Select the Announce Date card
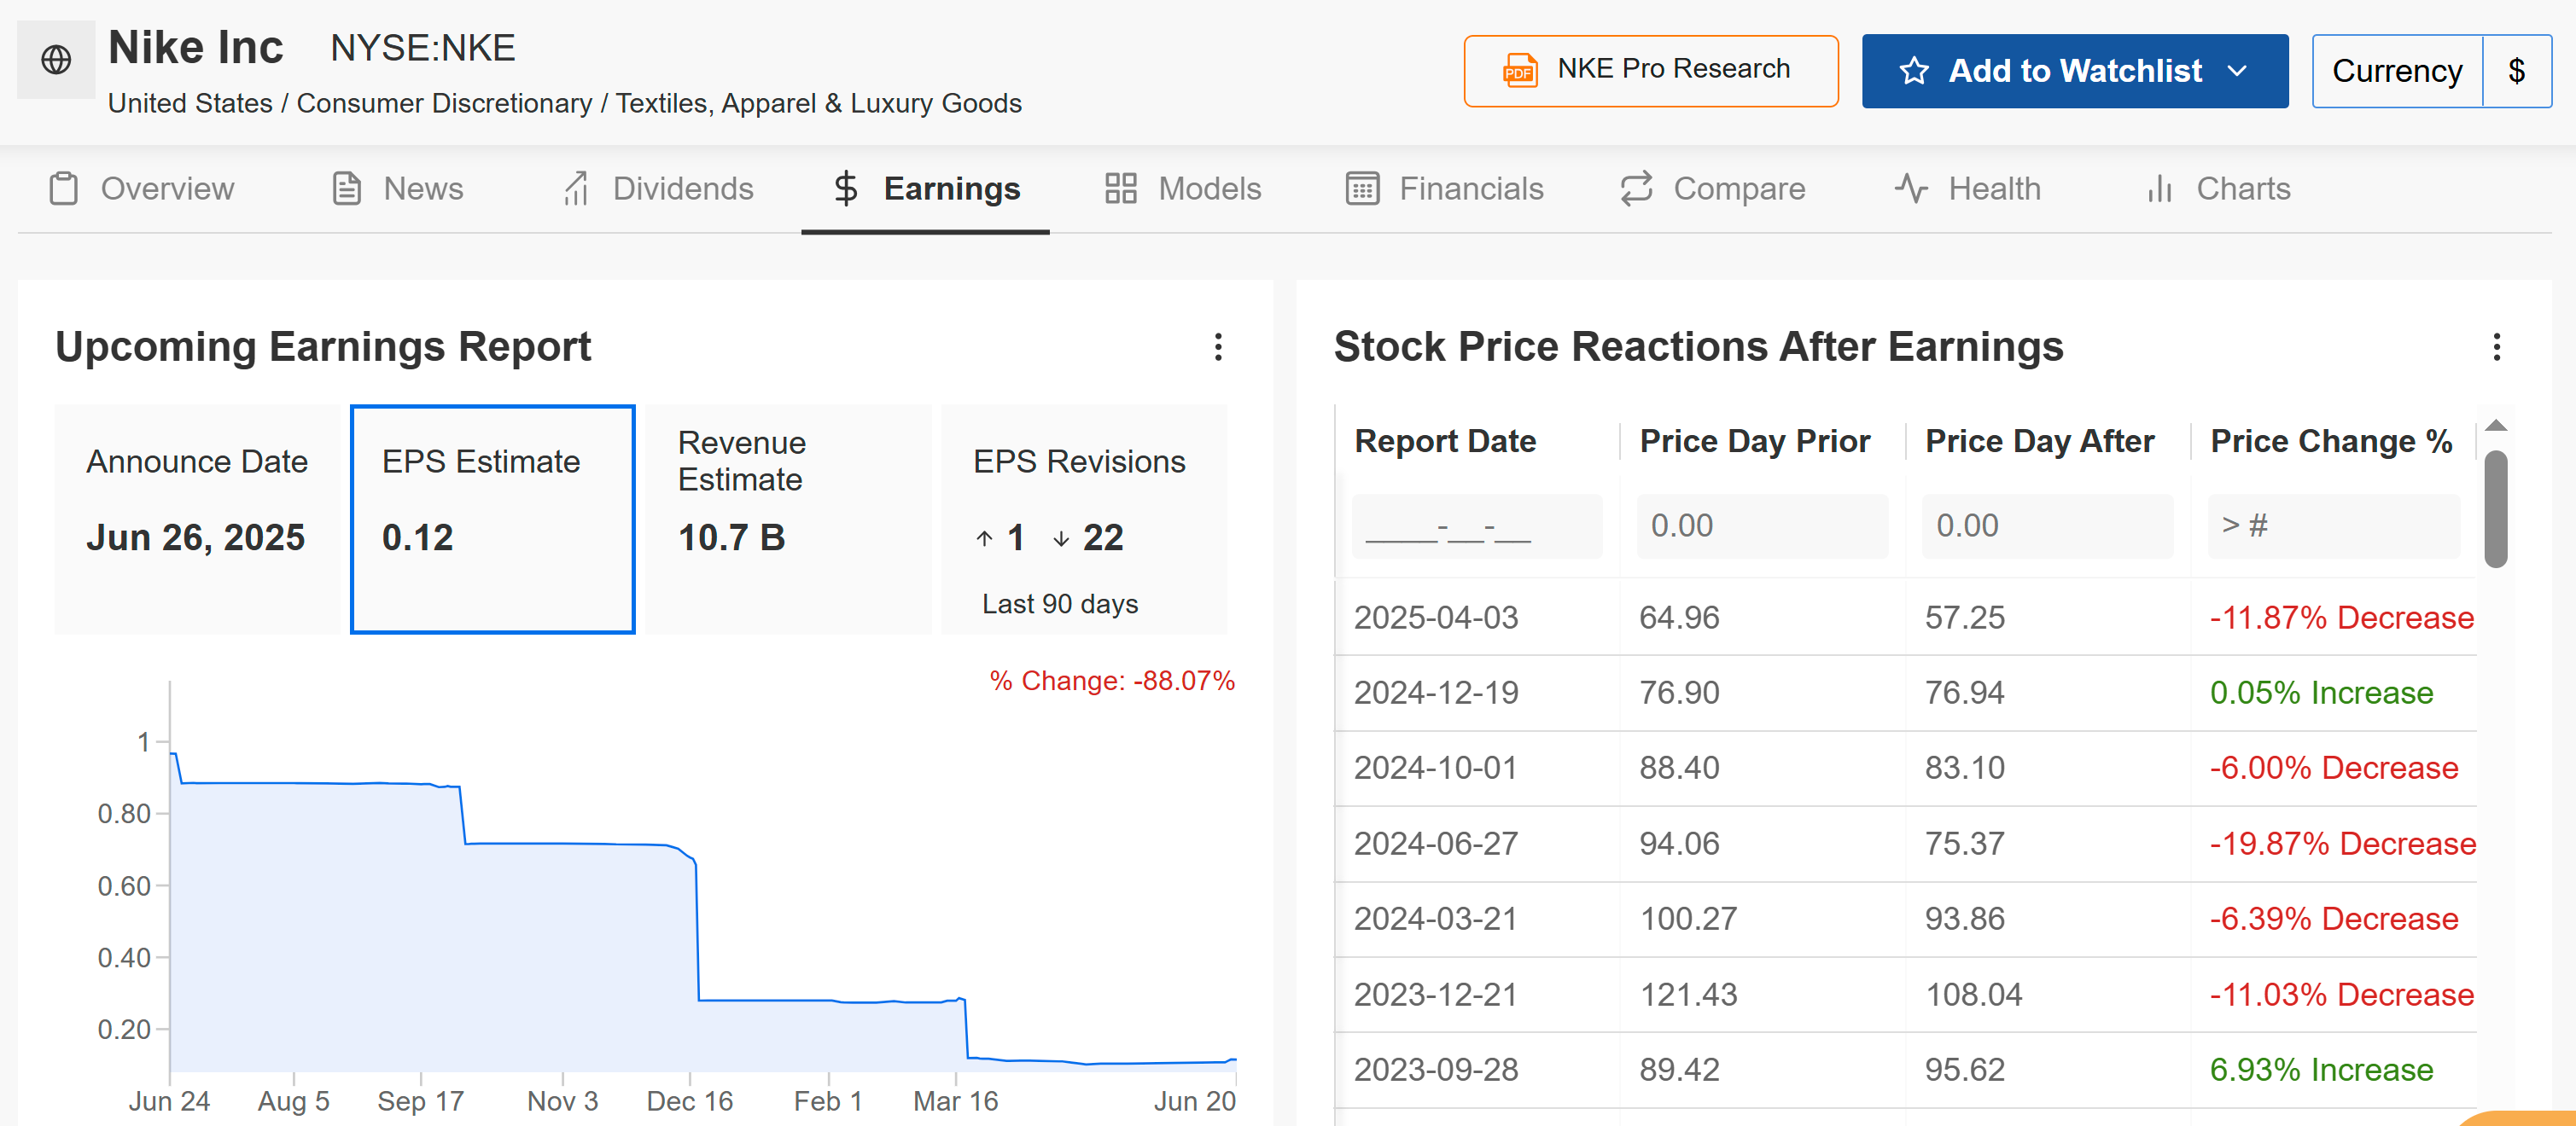The image size is (2576, 1126). tap(196, 519)
